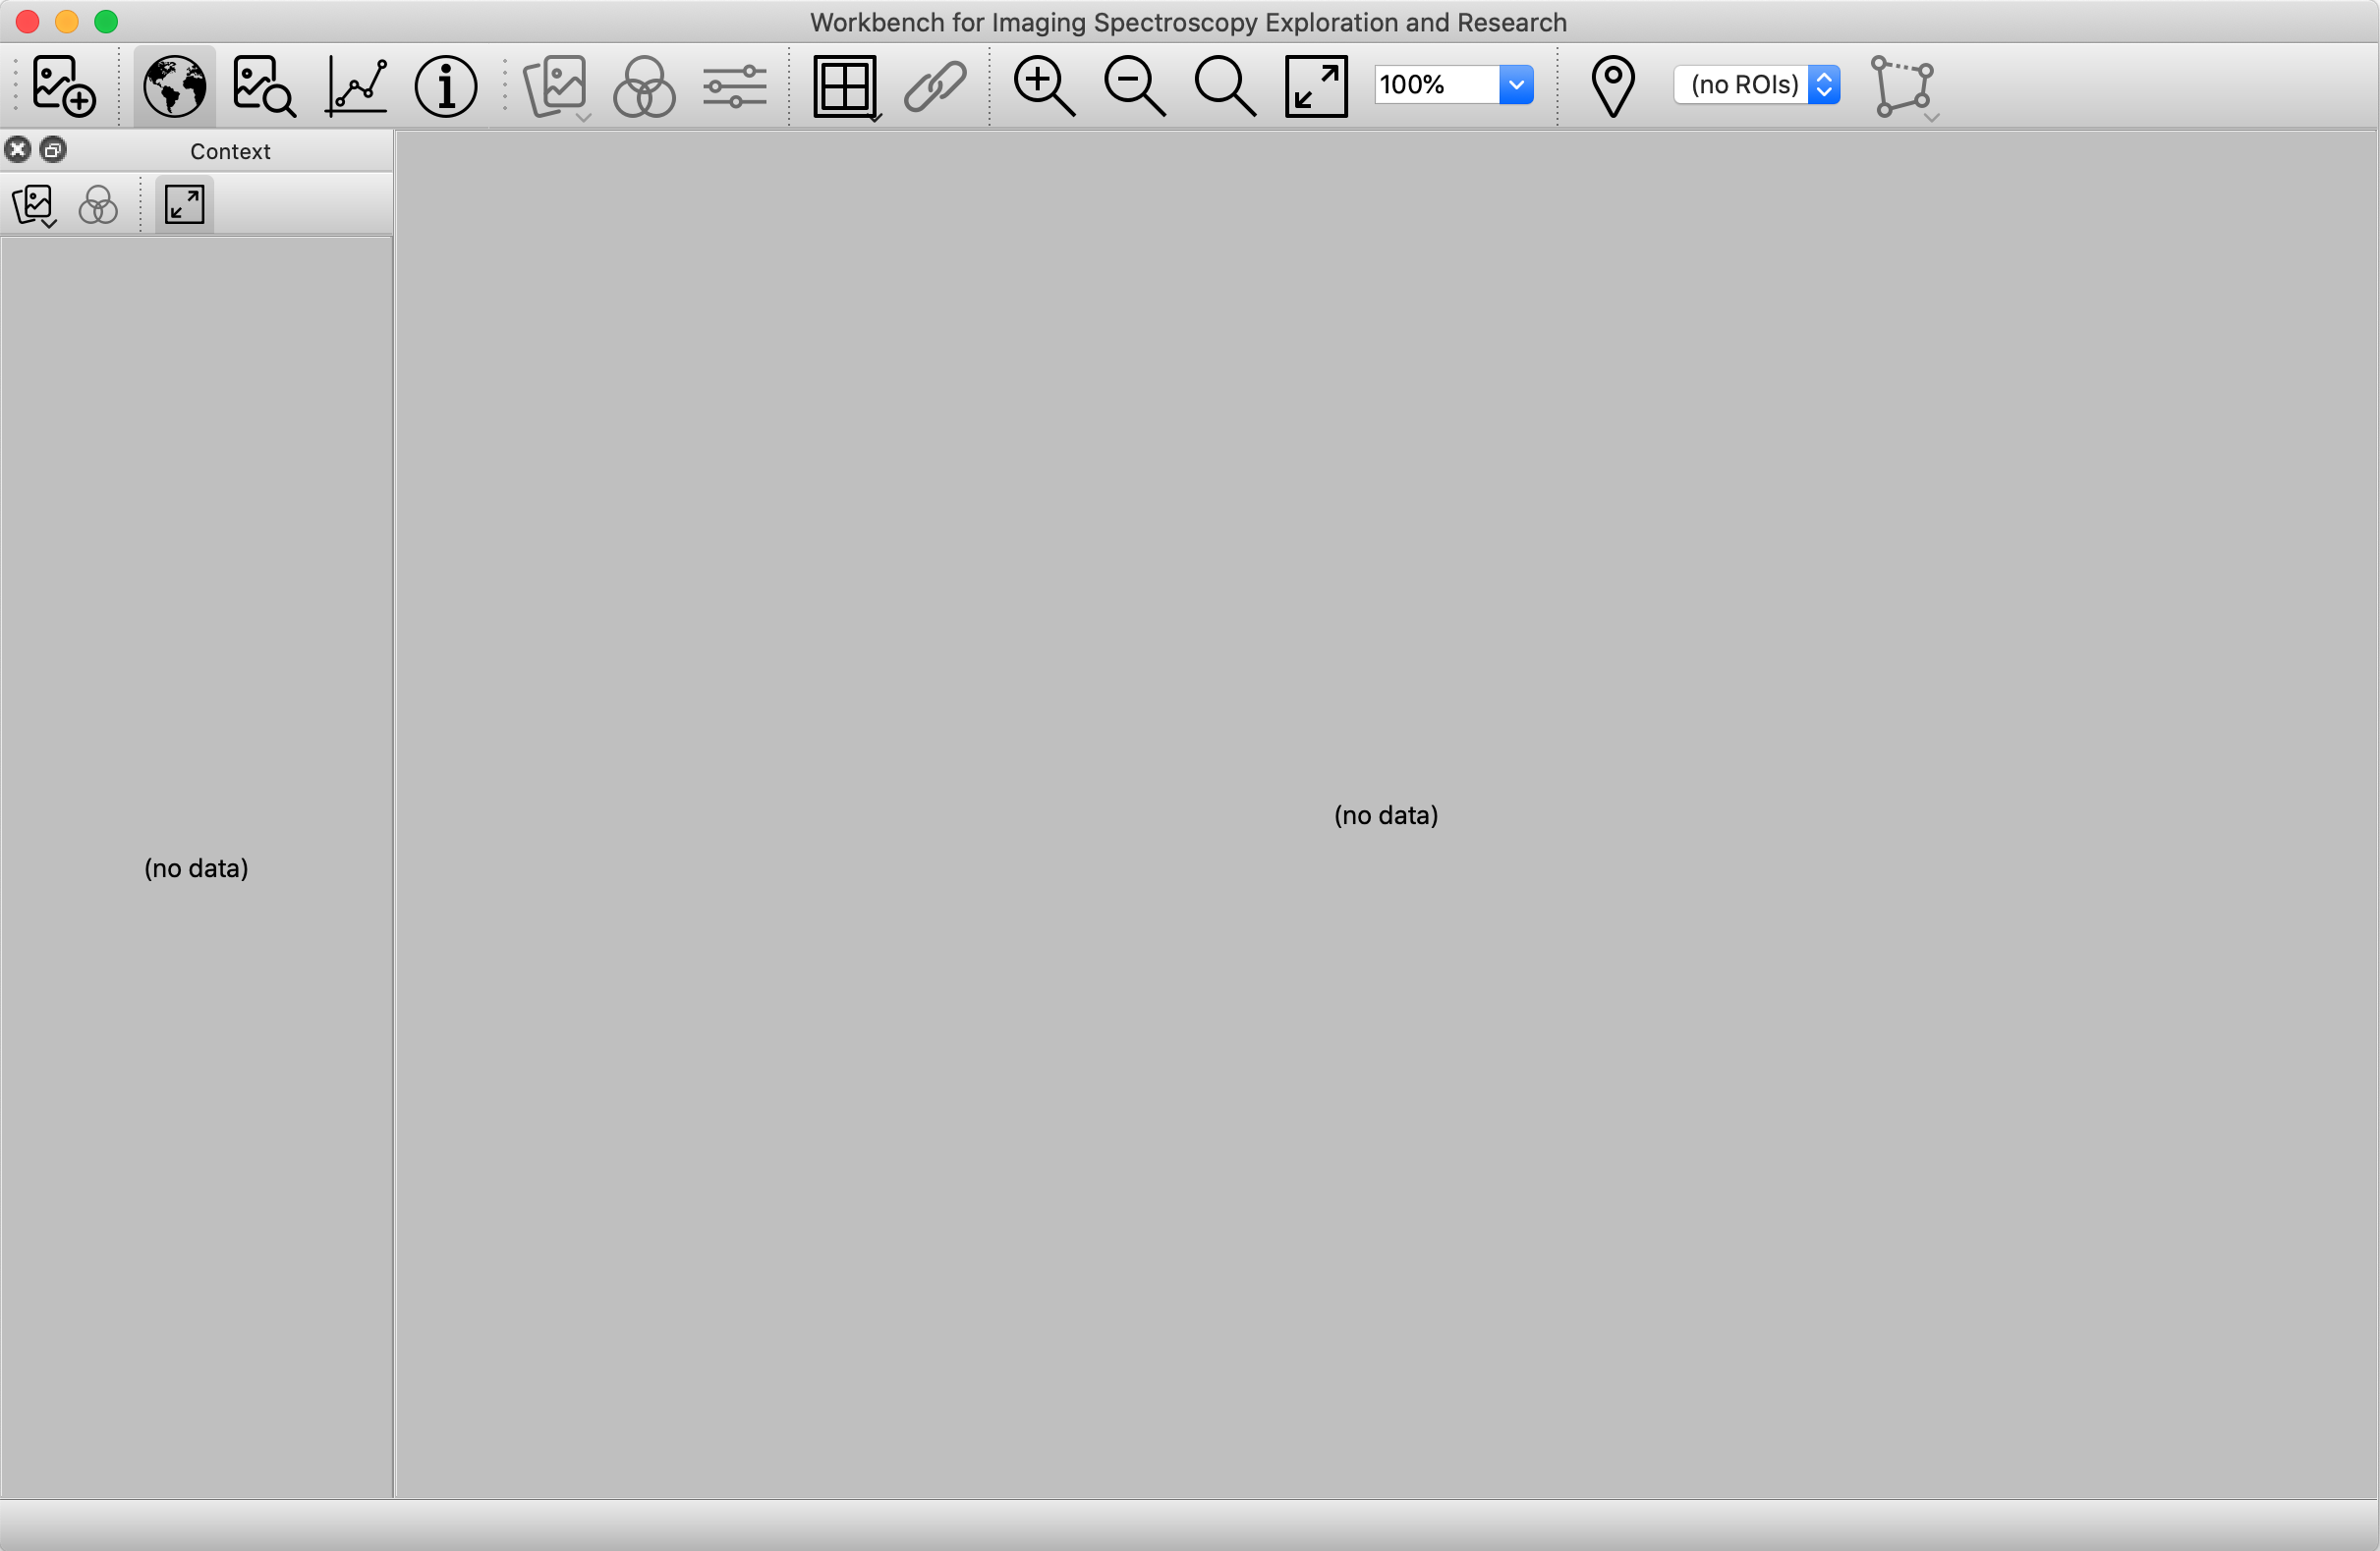Open the stretch builder sliders icon

click(x=734, y=84)
